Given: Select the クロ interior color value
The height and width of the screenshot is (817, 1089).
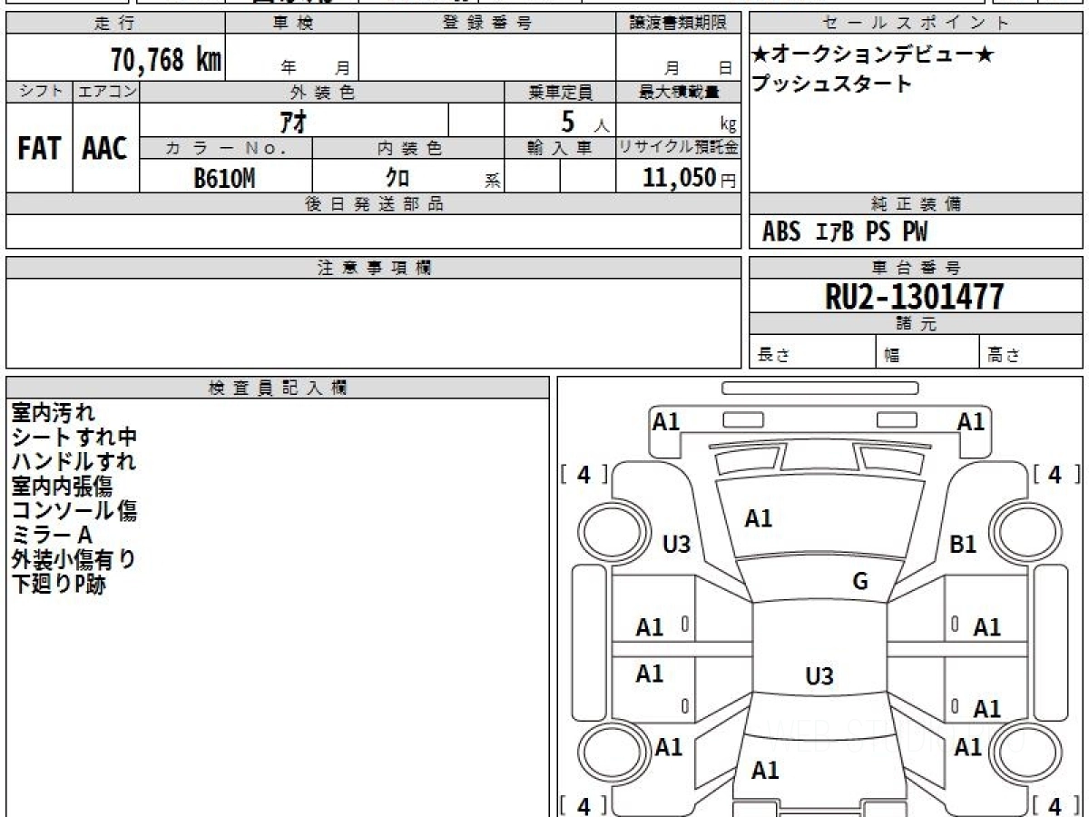Looking at the screenshot, I should tap(397, 177).
